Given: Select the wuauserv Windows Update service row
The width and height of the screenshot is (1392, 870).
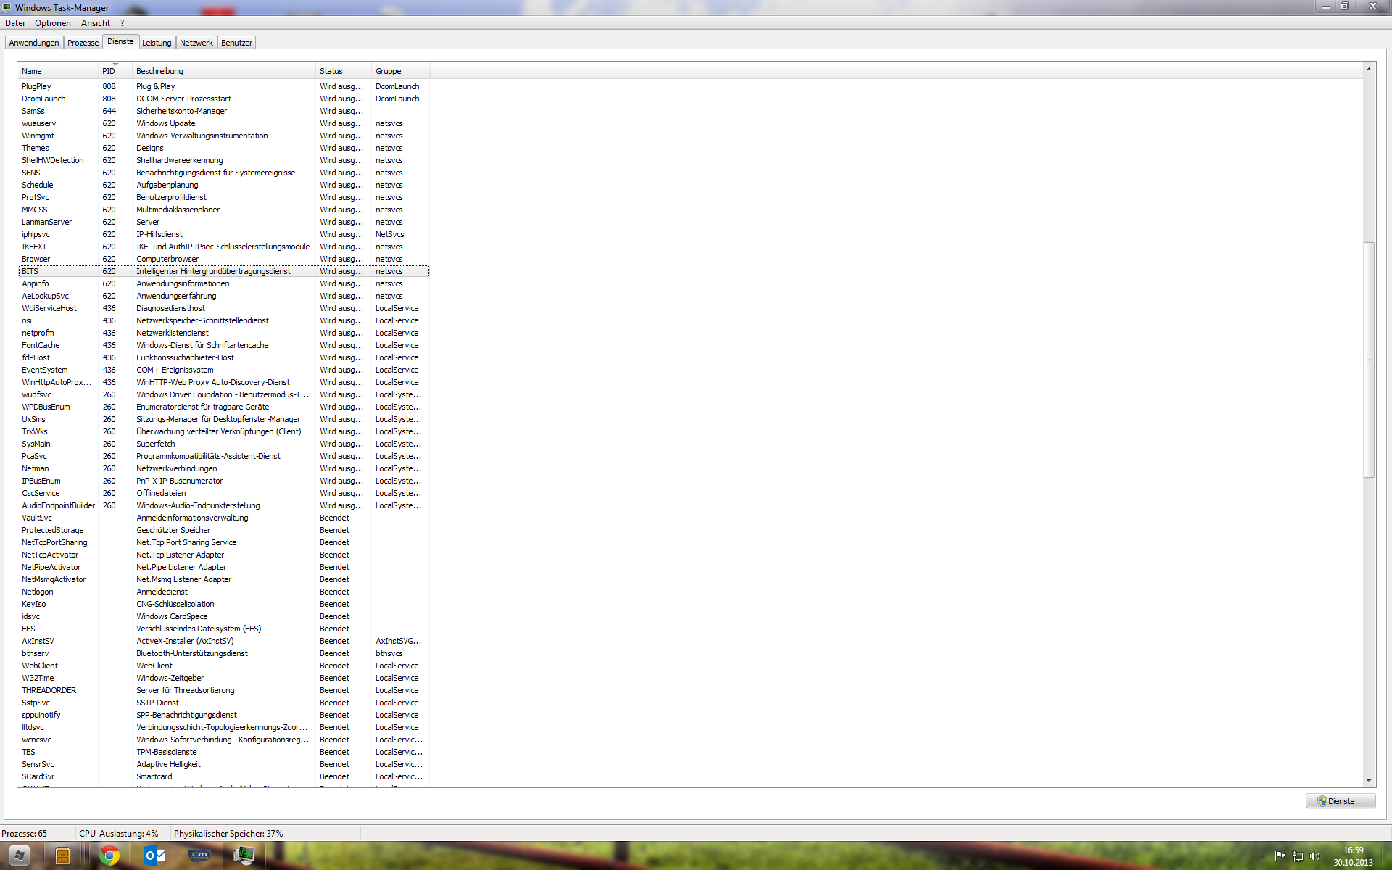Looking at the screenshot, I should (x=167, y=123).
